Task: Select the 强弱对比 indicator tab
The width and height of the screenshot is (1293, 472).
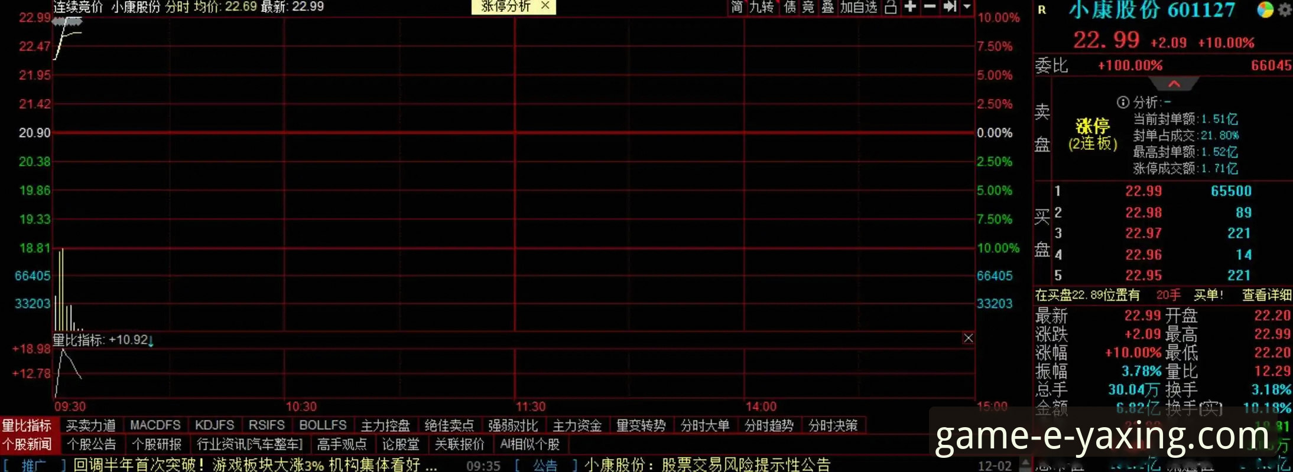Action: [x=513, y=425]
